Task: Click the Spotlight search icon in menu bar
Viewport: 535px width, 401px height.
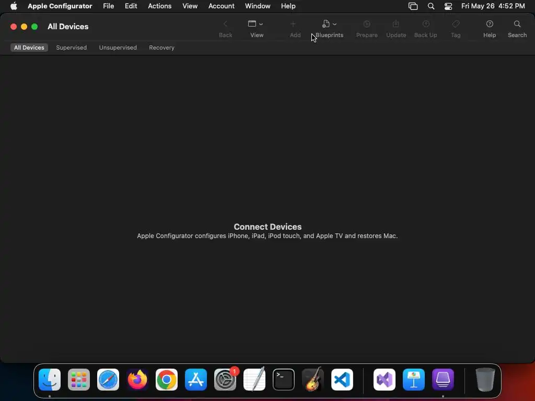Action: coord(431,6)
